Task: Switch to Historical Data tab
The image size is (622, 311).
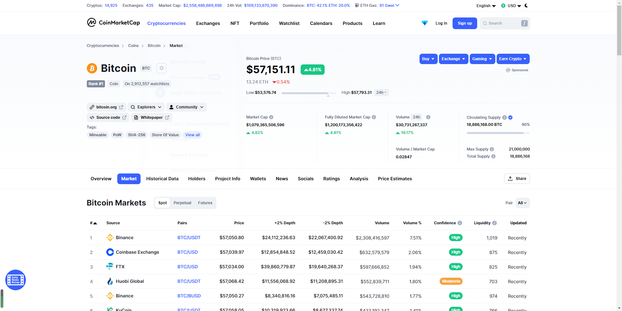Action: click(162, 179)
